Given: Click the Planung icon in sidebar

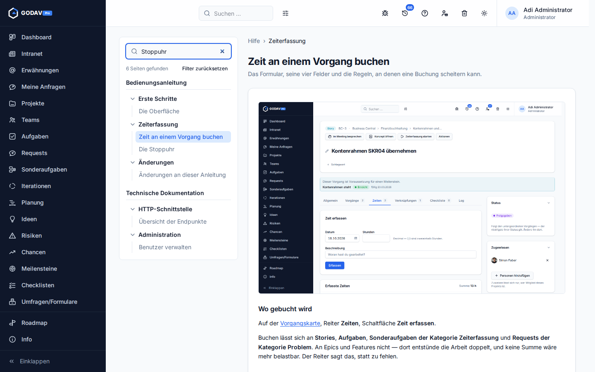Looking at the screenshot, I should [12, 203].
